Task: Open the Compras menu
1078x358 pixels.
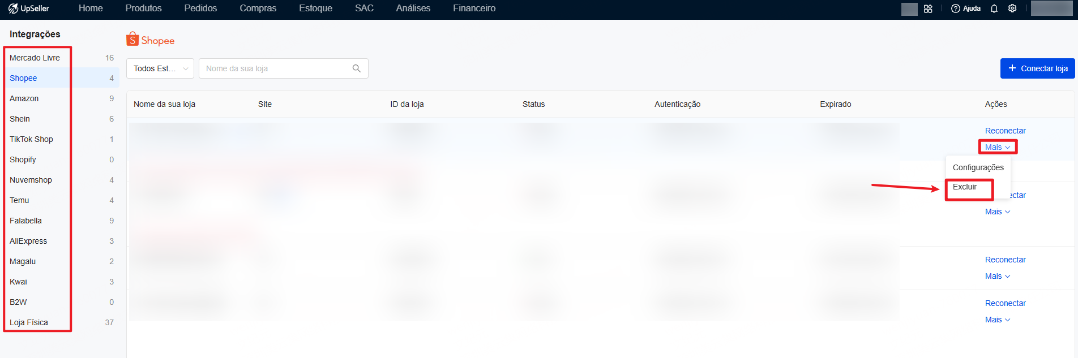Action: (258, 8)
